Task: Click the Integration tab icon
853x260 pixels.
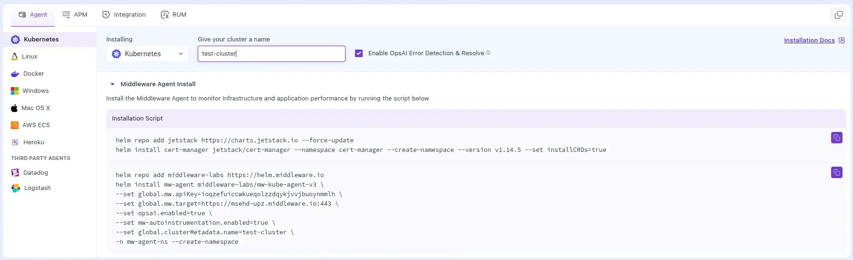Action: [x=106, y=15]
